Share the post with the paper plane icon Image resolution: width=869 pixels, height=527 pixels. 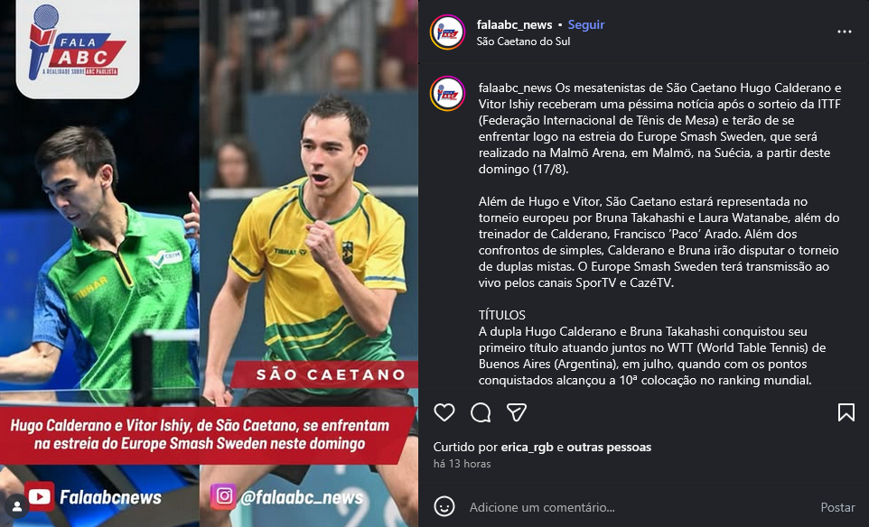point(517,412)
